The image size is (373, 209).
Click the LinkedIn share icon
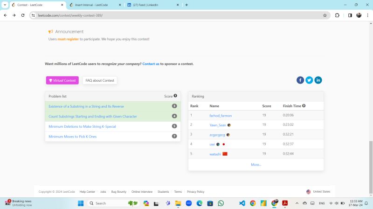318,80
